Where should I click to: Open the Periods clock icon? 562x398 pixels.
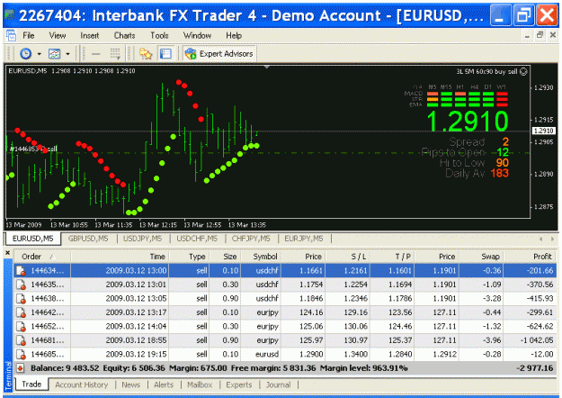(x=25, y=54)
